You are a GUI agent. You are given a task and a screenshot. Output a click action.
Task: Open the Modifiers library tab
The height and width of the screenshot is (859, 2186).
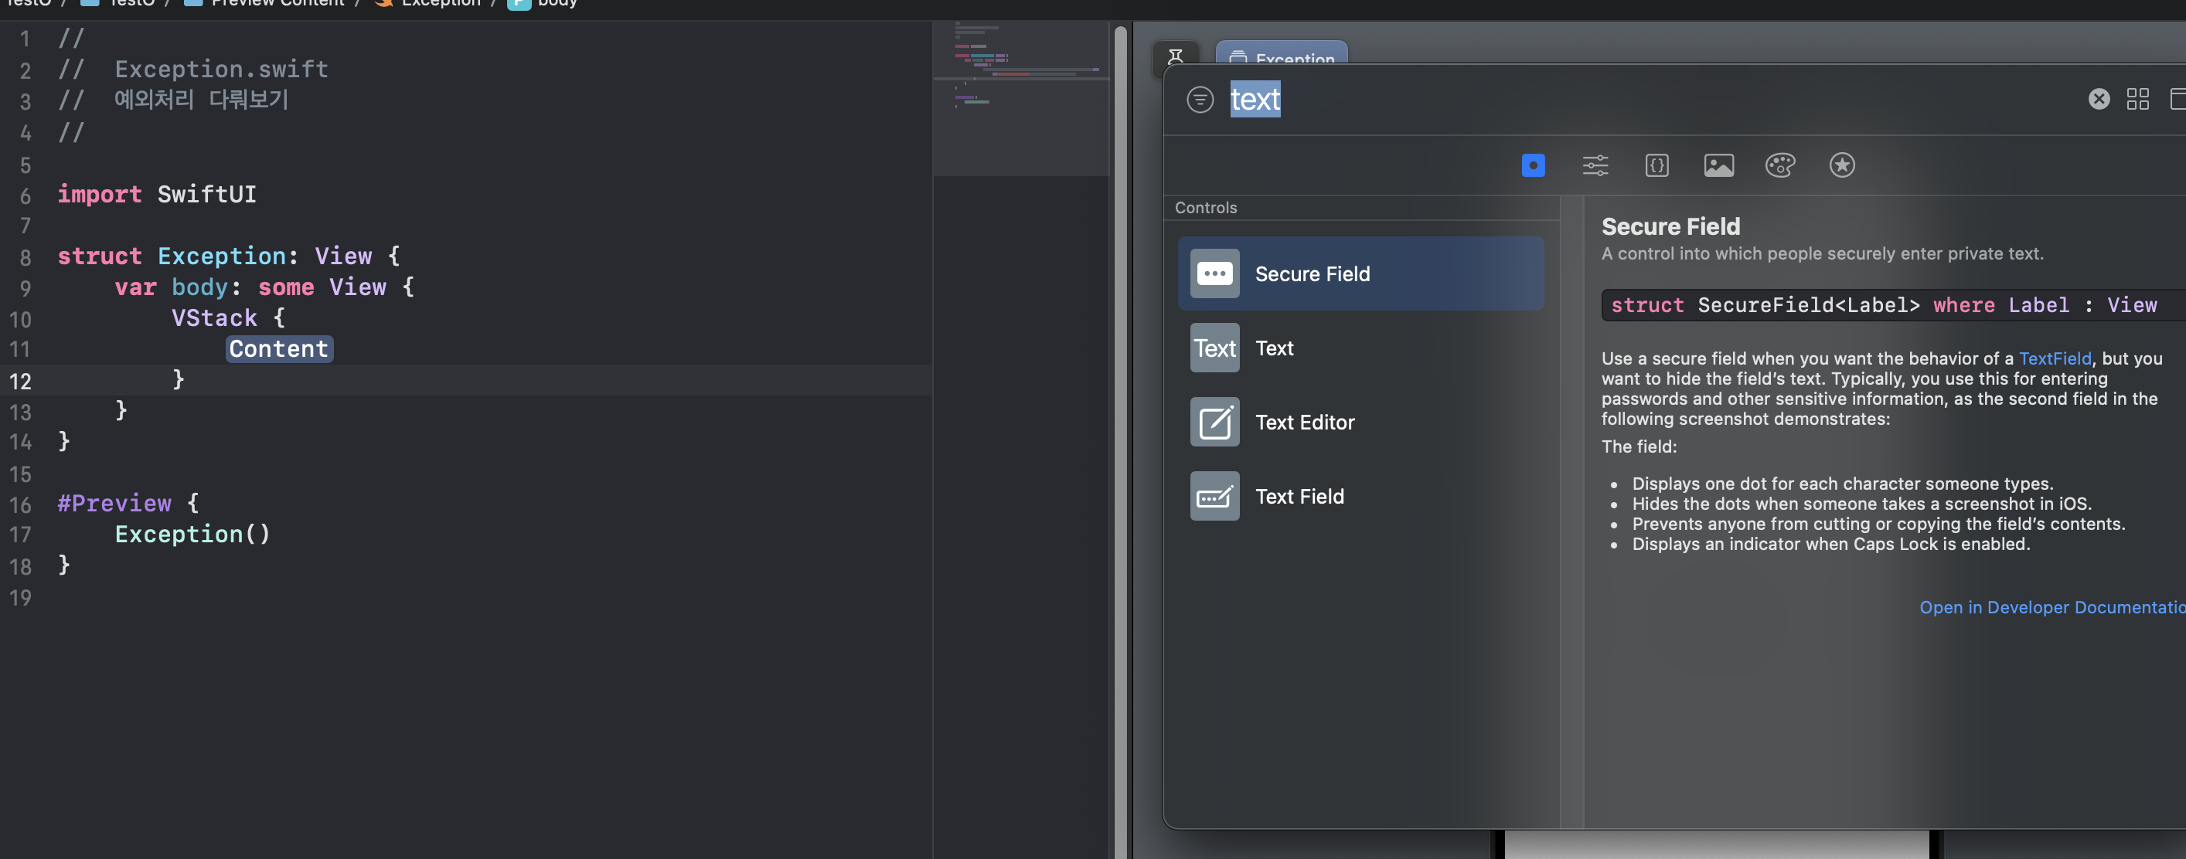1595,165
